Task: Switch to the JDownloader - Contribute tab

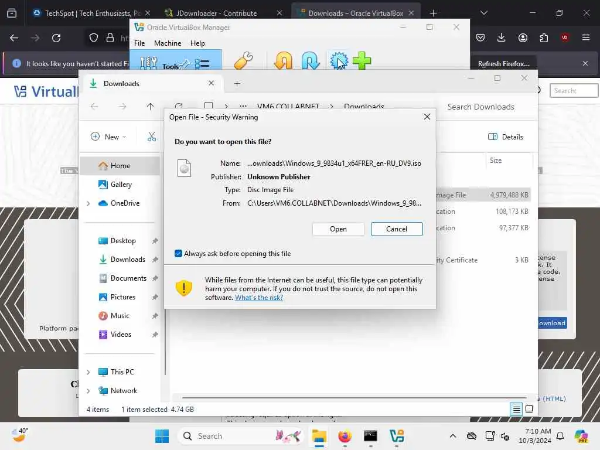Action: 216,13
